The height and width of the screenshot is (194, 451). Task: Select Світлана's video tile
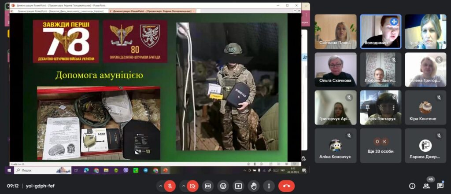point(335,32)
